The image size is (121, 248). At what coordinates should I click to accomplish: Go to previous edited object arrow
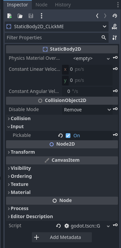click(97, 16)
